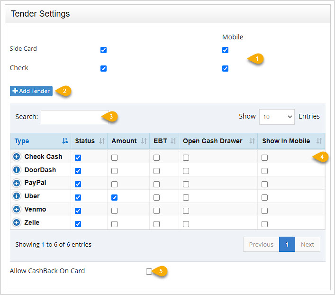Enable Show In Mobile for Check Cash

click(264, 157)
